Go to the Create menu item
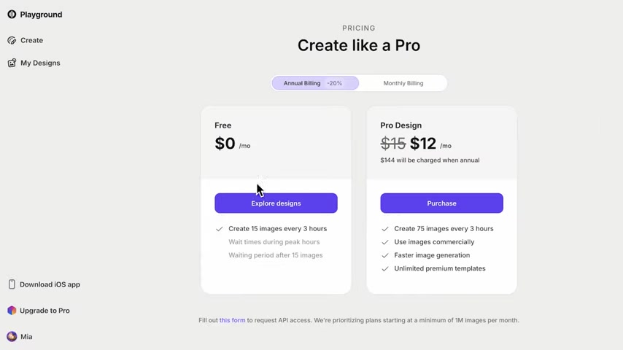Viewport: 623px width, 350px height. coord(32,40)
